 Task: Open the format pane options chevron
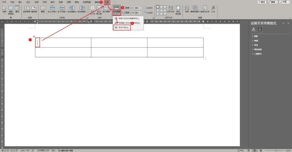(283, 23)
